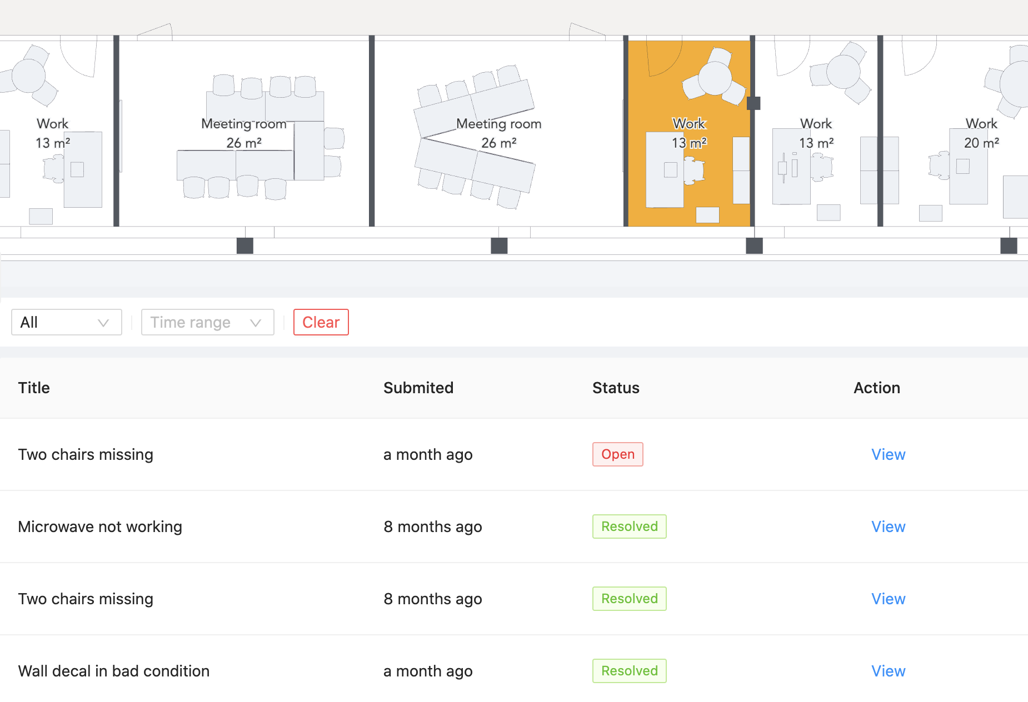Click the desk chair in the orange Work room

tap(693, 171)
